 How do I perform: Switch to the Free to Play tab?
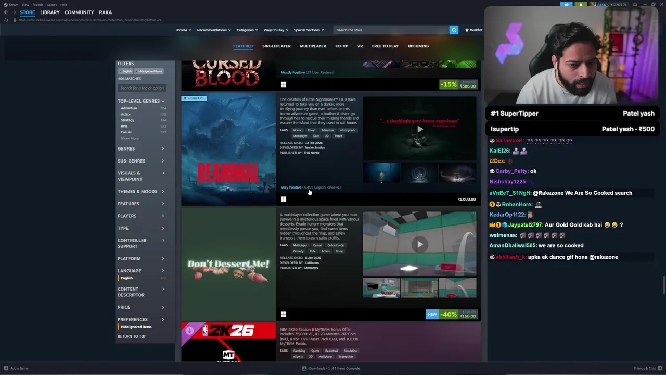tap(385, 46)
